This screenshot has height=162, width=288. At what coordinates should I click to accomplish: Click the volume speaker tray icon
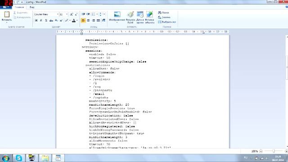pos(266,158)
